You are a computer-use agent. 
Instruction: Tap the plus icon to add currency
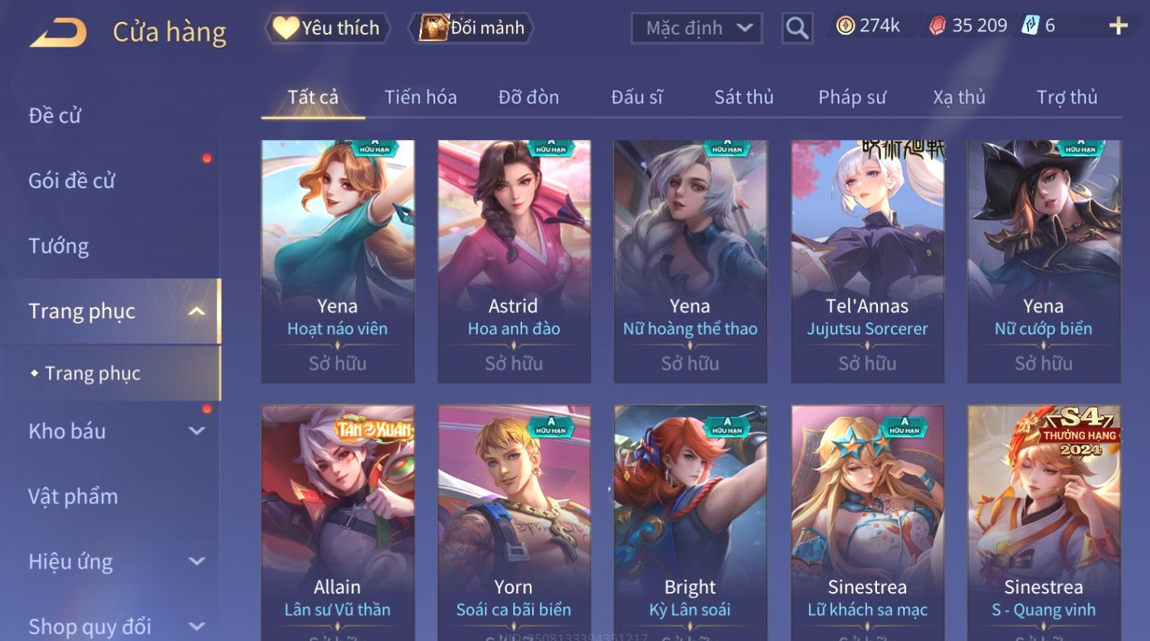click(x=1119, y=26)
